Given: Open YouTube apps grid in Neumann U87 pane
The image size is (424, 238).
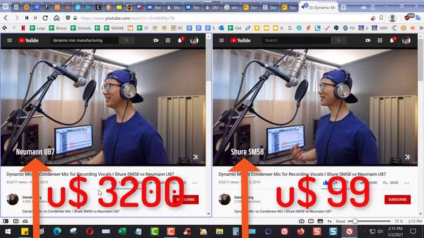Looking at the screenshot, I should point(168,40).
